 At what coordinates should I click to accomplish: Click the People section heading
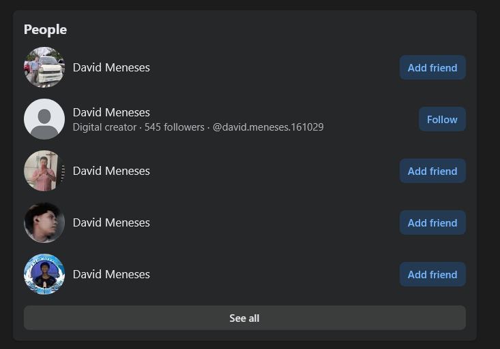(x=45, y=29)
